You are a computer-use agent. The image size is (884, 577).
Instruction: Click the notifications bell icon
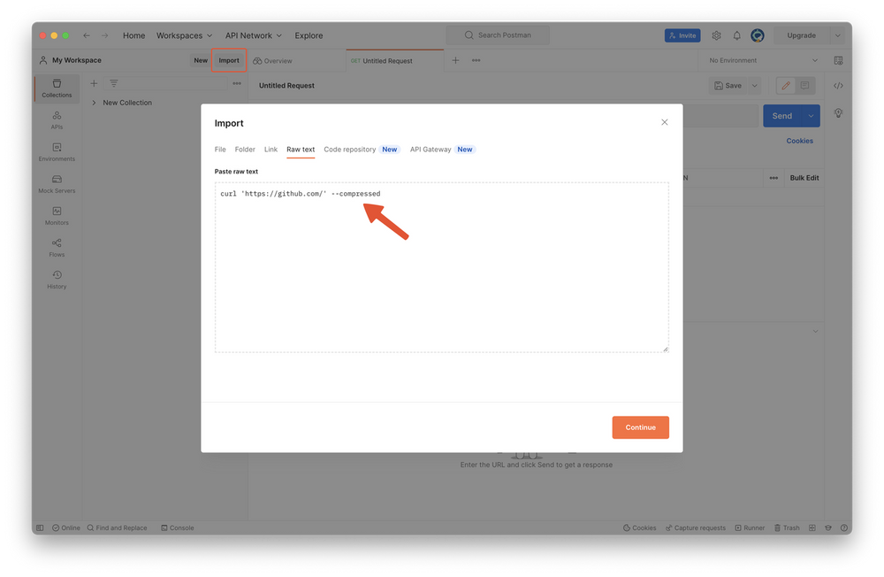coord(736,35)
